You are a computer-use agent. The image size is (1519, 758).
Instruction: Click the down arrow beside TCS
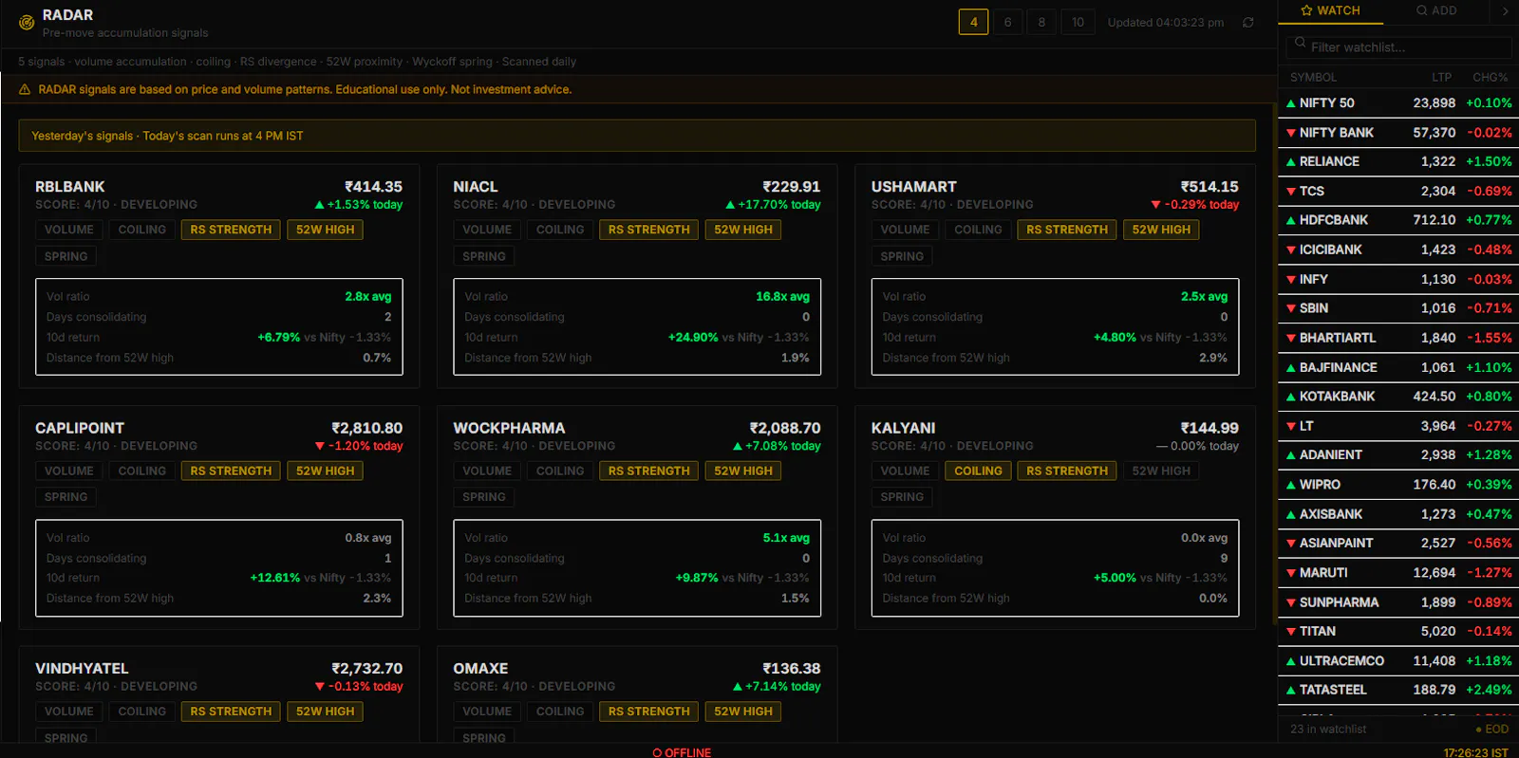[x=1291, y=192]
